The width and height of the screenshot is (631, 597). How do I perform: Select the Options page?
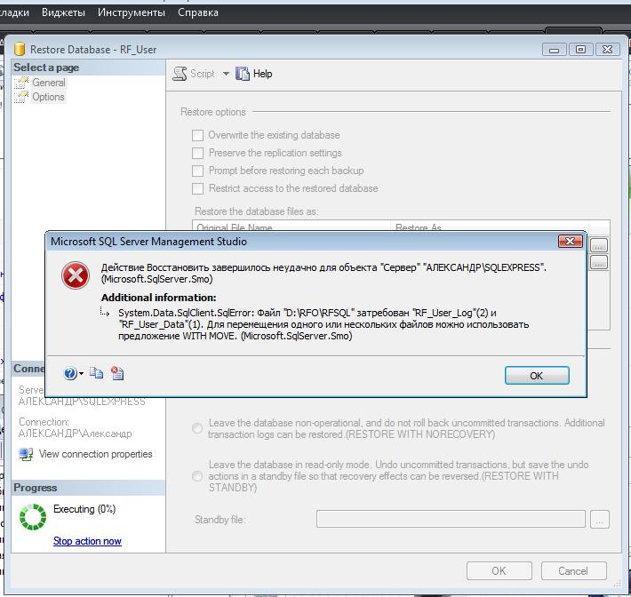[x=48, y=97]
